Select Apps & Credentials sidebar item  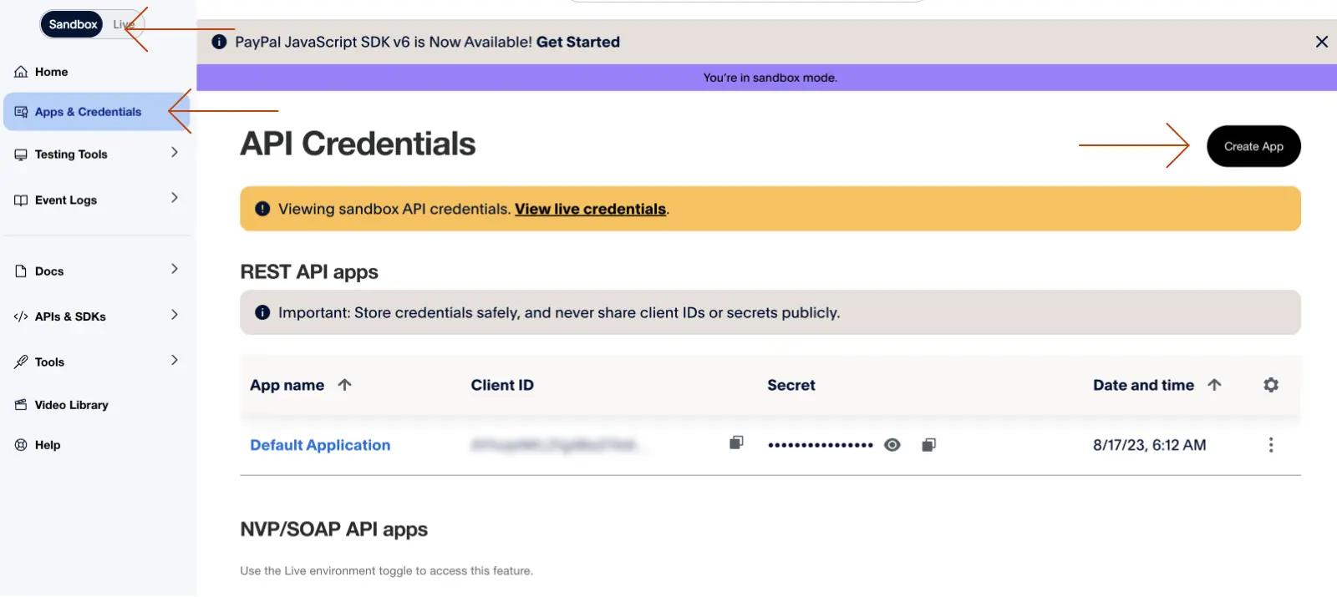tap(97, 112)
